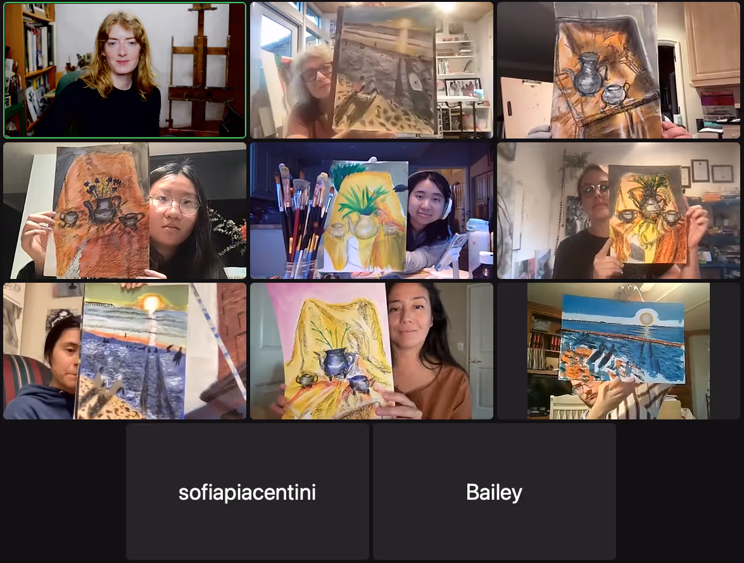Click tile of woman holding yellow-orange vase drawing
Viewport: 744px width, 563px height.
click(x=618, y=211)
